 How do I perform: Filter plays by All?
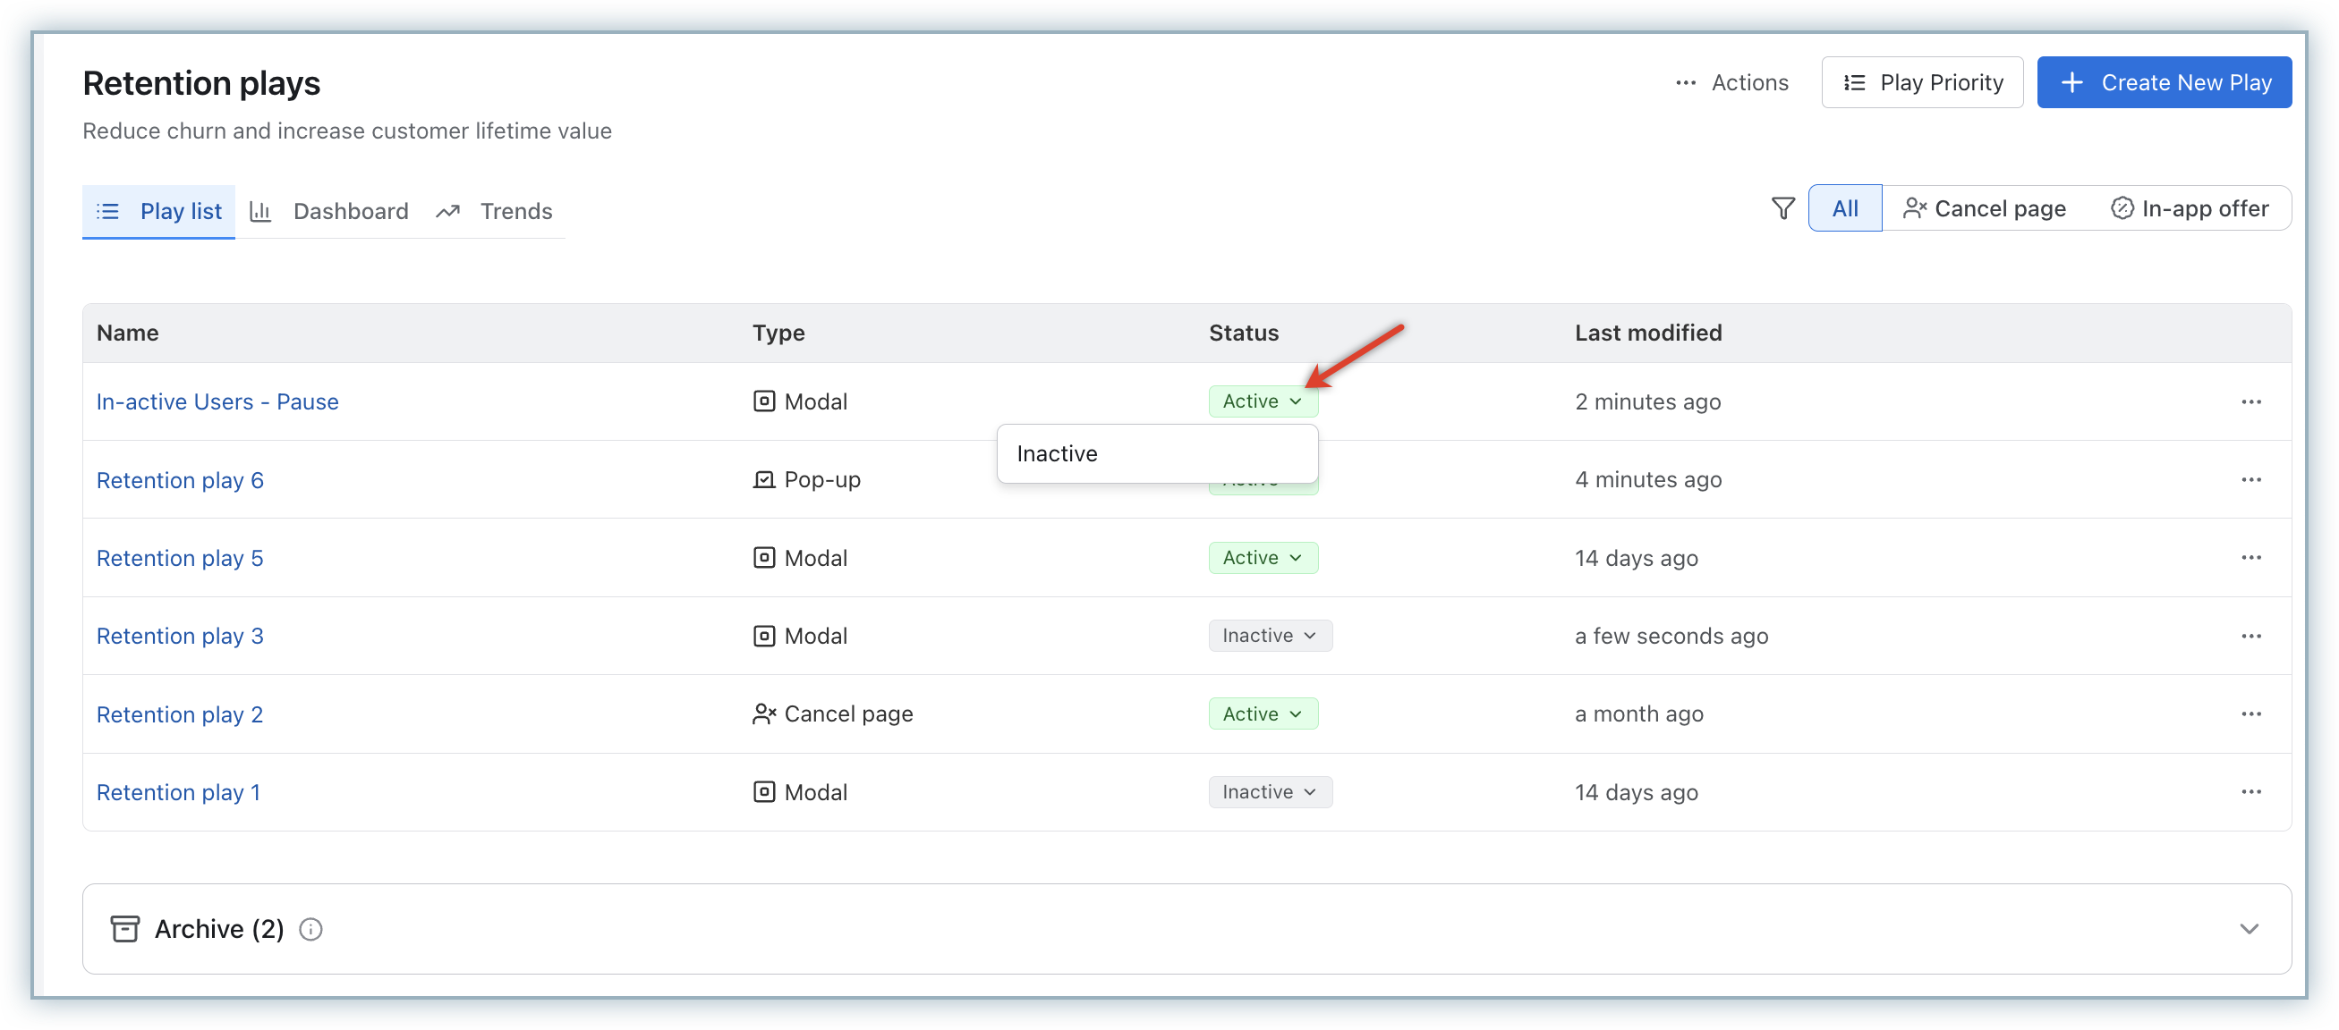pos(1844,208)
